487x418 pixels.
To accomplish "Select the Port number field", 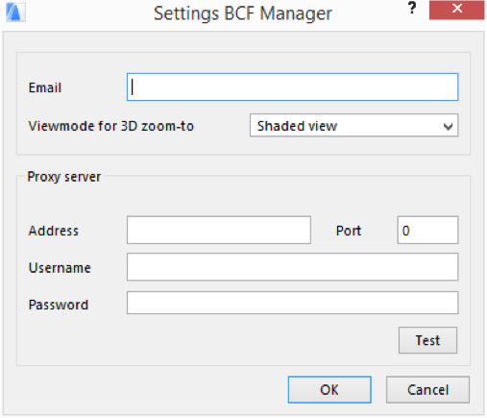I will click(x=427, y=230).
